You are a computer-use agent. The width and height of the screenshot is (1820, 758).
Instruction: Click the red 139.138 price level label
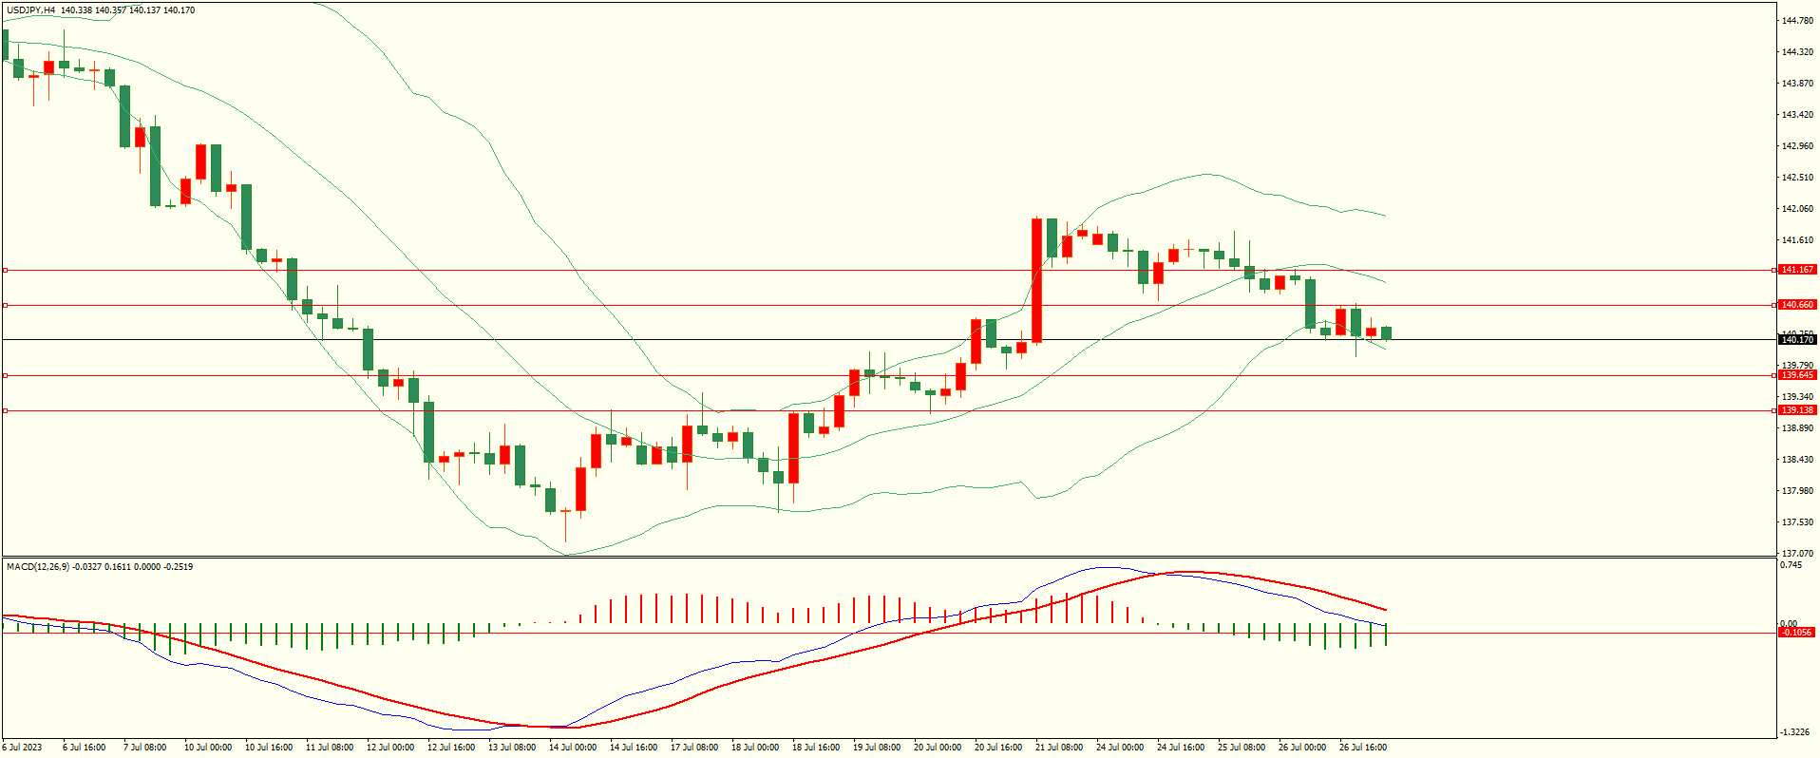coord(1796,410)
